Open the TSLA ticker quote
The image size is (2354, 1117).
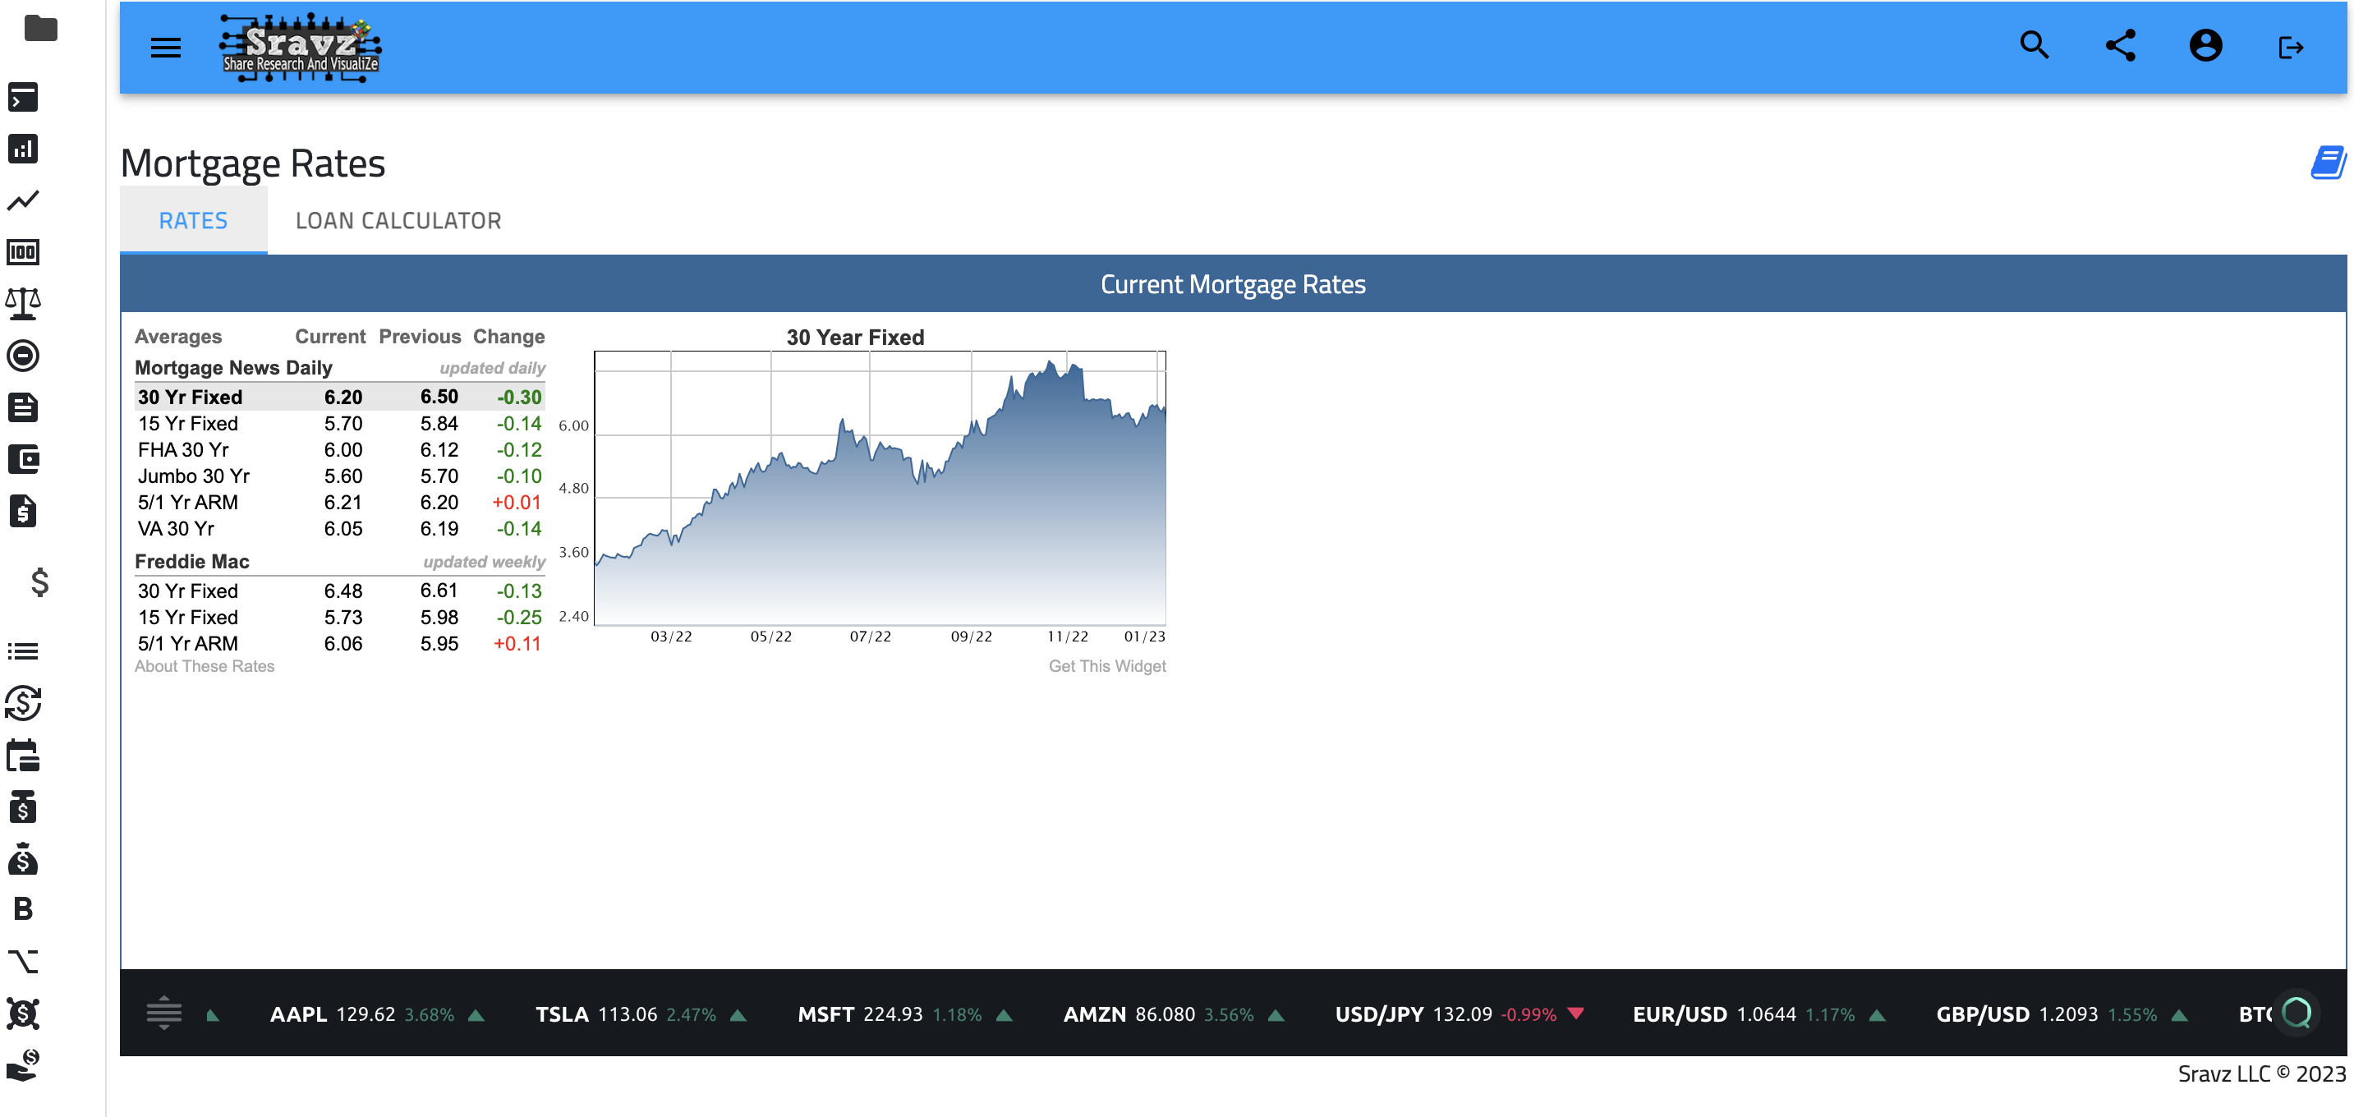(x=641, y=1014)
